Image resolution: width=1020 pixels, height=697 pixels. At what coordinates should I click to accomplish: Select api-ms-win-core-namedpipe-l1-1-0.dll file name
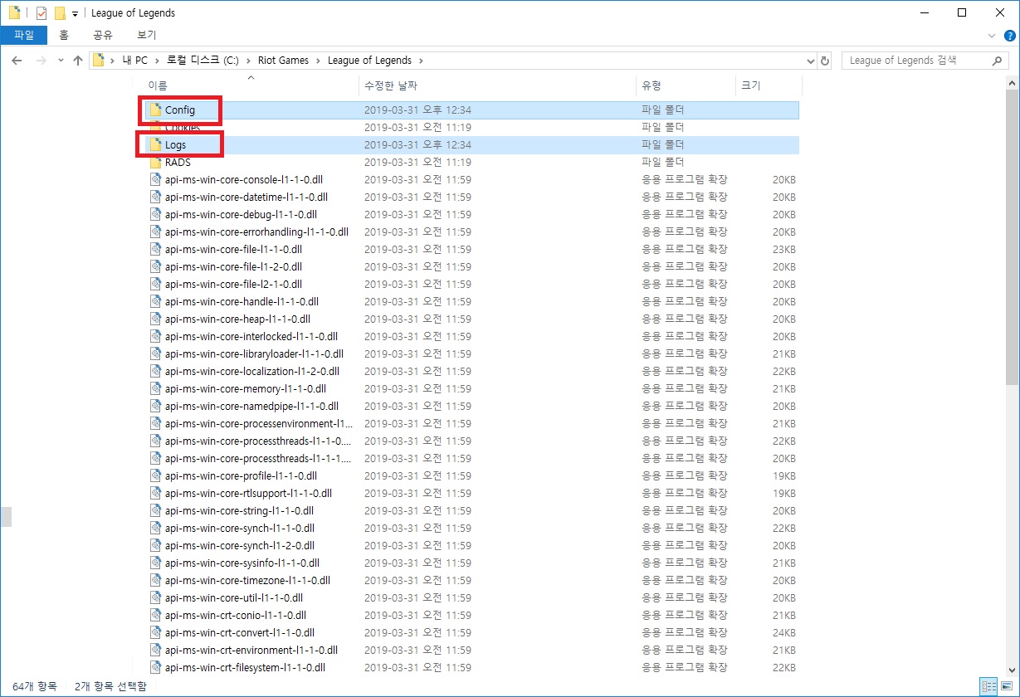(x=251, y=407)
